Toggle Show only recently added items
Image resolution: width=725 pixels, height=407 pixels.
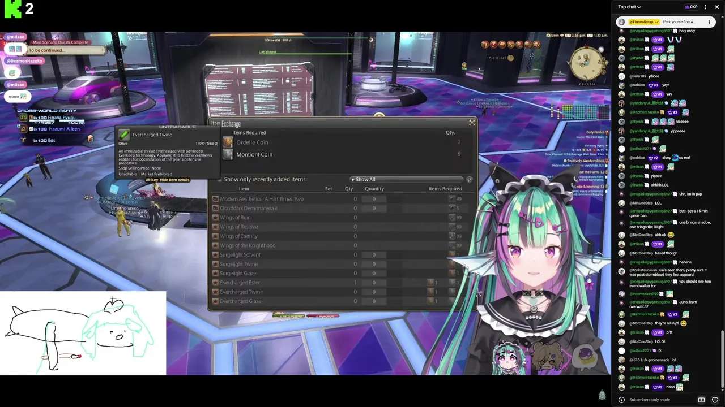pyautogui.click(x=220, y=179)
